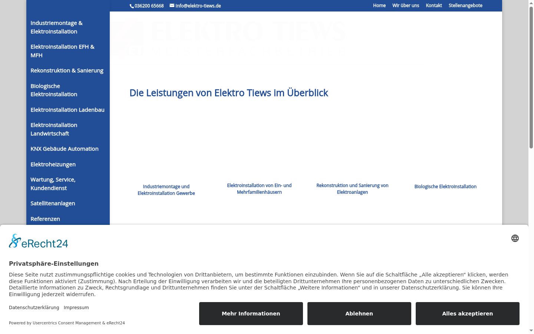Click the Mehr Informationen button
The image size is (534, 334).
point(251,314)
